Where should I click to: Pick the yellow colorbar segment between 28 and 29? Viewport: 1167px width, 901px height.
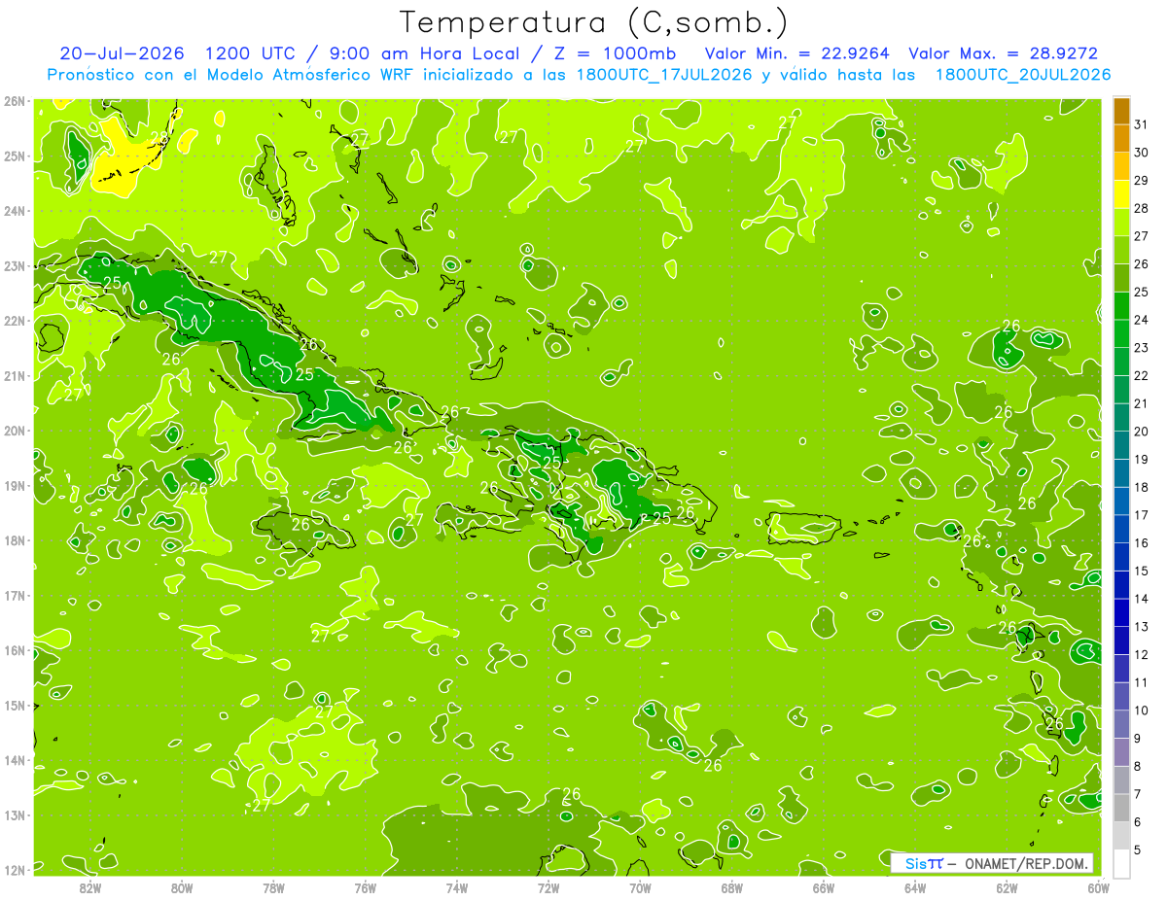[x=1121, y=194]
